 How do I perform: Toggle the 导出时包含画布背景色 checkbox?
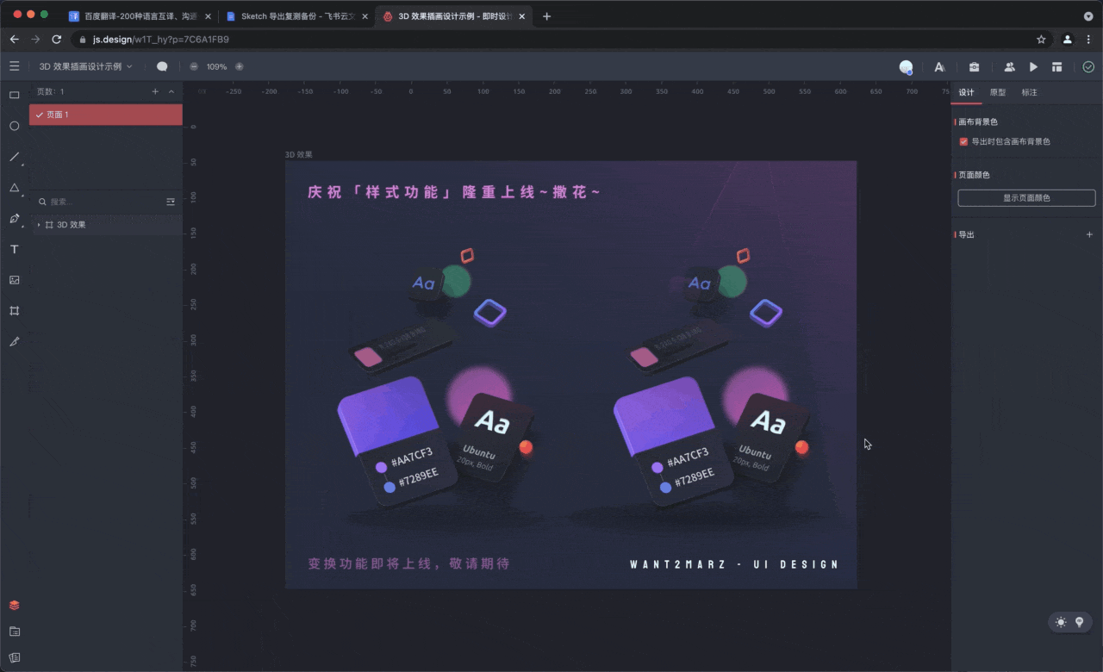pyautogui.click(x=963, y=141)
